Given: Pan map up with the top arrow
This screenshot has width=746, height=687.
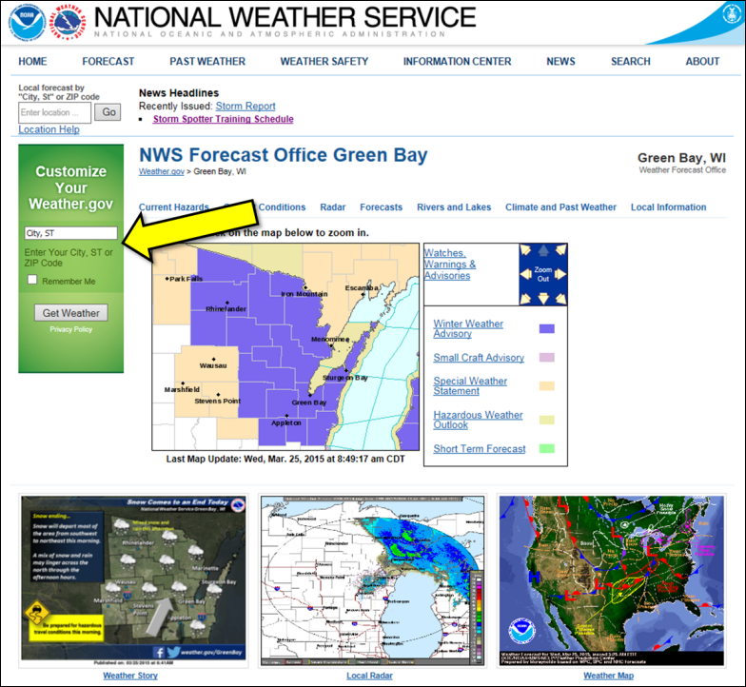Looking at the screenshot, I should pos(543,250).
